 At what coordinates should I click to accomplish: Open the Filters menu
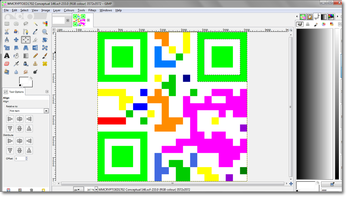click(92, 10)
